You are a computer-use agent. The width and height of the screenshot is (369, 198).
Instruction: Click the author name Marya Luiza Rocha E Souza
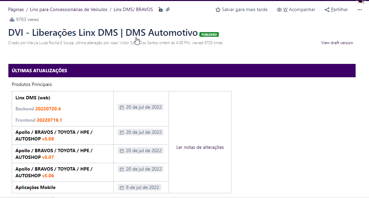(x=51, y=43)
